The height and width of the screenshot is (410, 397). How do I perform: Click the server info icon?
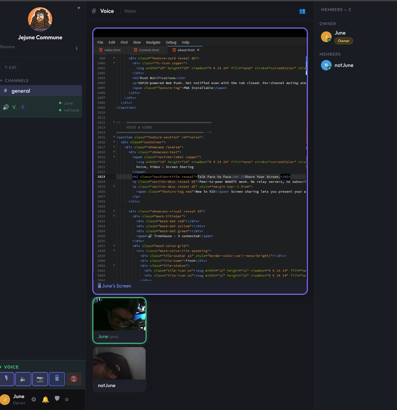76,48
